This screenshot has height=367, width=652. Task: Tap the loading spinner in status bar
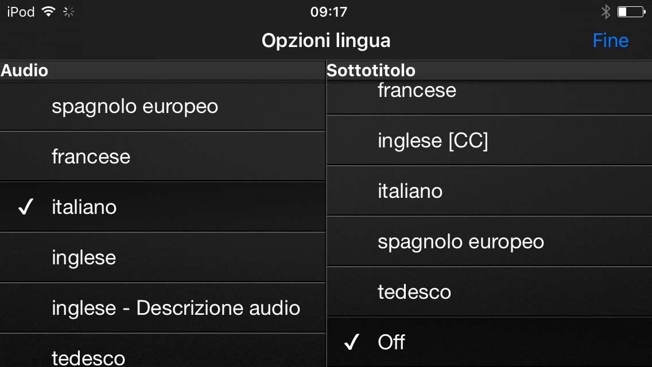point(69,11)
